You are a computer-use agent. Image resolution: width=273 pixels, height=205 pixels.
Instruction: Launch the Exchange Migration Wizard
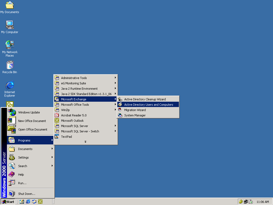coord(148,110)
